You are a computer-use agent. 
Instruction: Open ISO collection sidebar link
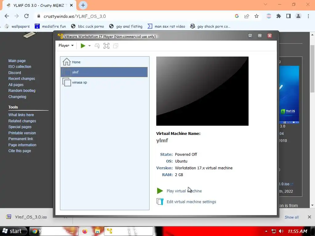click(20, 67)
